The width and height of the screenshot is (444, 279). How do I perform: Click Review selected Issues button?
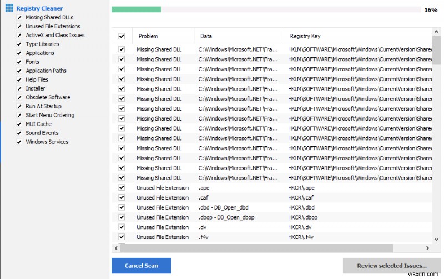tap(392, 266)
